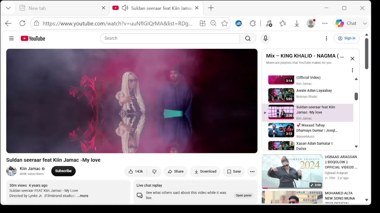The height and width of the screenshot is (213, 380).
Task: Open UGBAAD ARAGSAN BOQOLOW video title
Action: click(x=341, y=162)
